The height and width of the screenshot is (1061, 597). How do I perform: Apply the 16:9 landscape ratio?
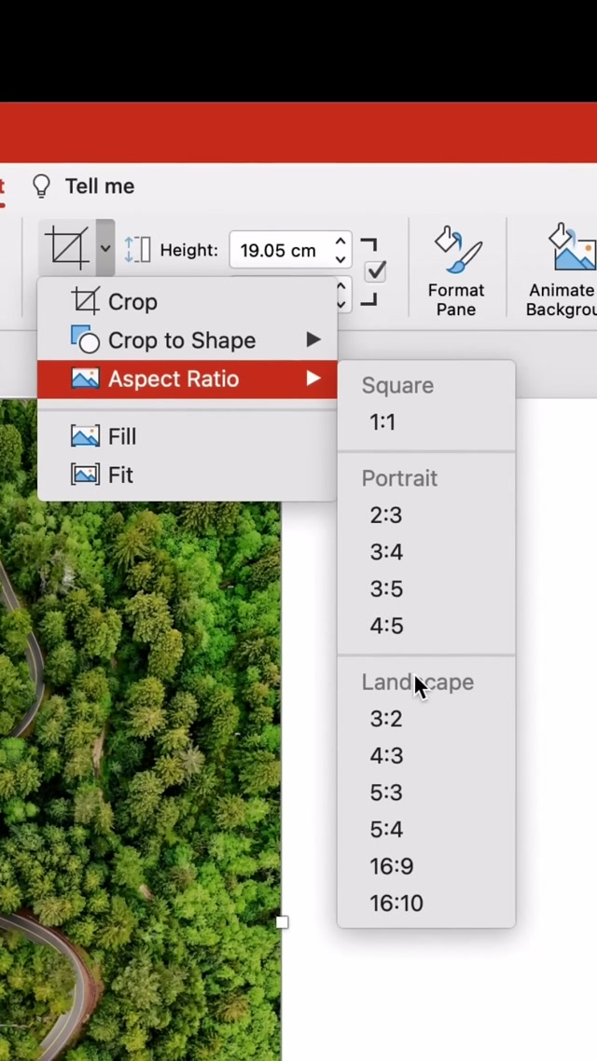pos(391,866)
